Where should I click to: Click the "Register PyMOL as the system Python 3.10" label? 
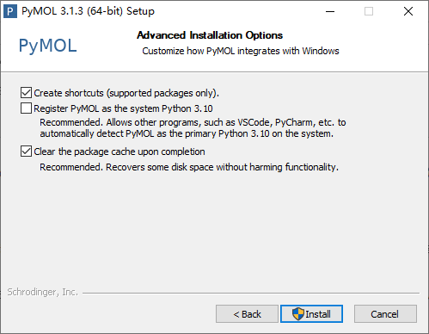[x=123, y=108]
